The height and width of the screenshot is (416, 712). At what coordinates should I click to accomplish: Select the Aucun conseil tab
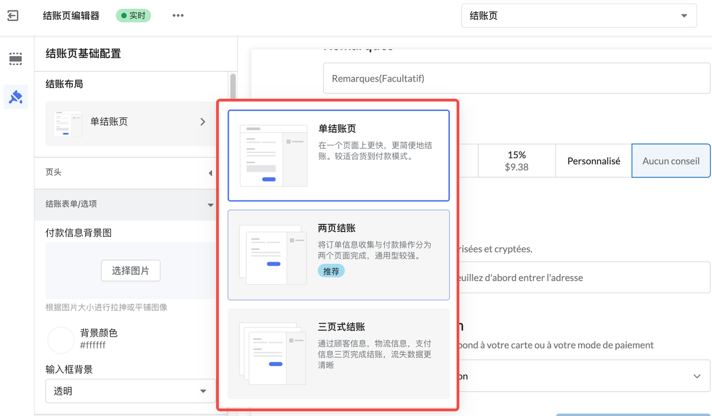click(671, 161)
